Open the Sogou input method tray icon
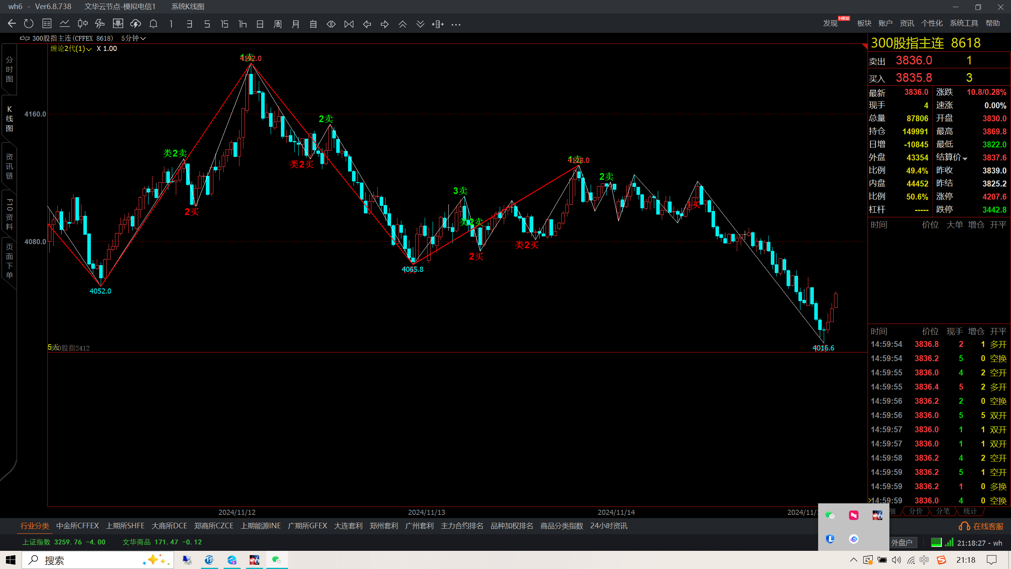This screenshot has height=569, width=1011. pos(941,560)
